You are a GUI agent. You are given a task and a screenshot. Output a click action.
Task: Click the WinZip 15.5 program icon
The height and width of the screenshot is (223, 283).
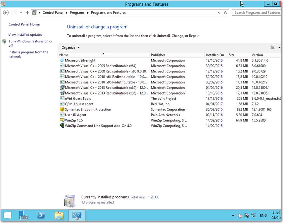62,120
